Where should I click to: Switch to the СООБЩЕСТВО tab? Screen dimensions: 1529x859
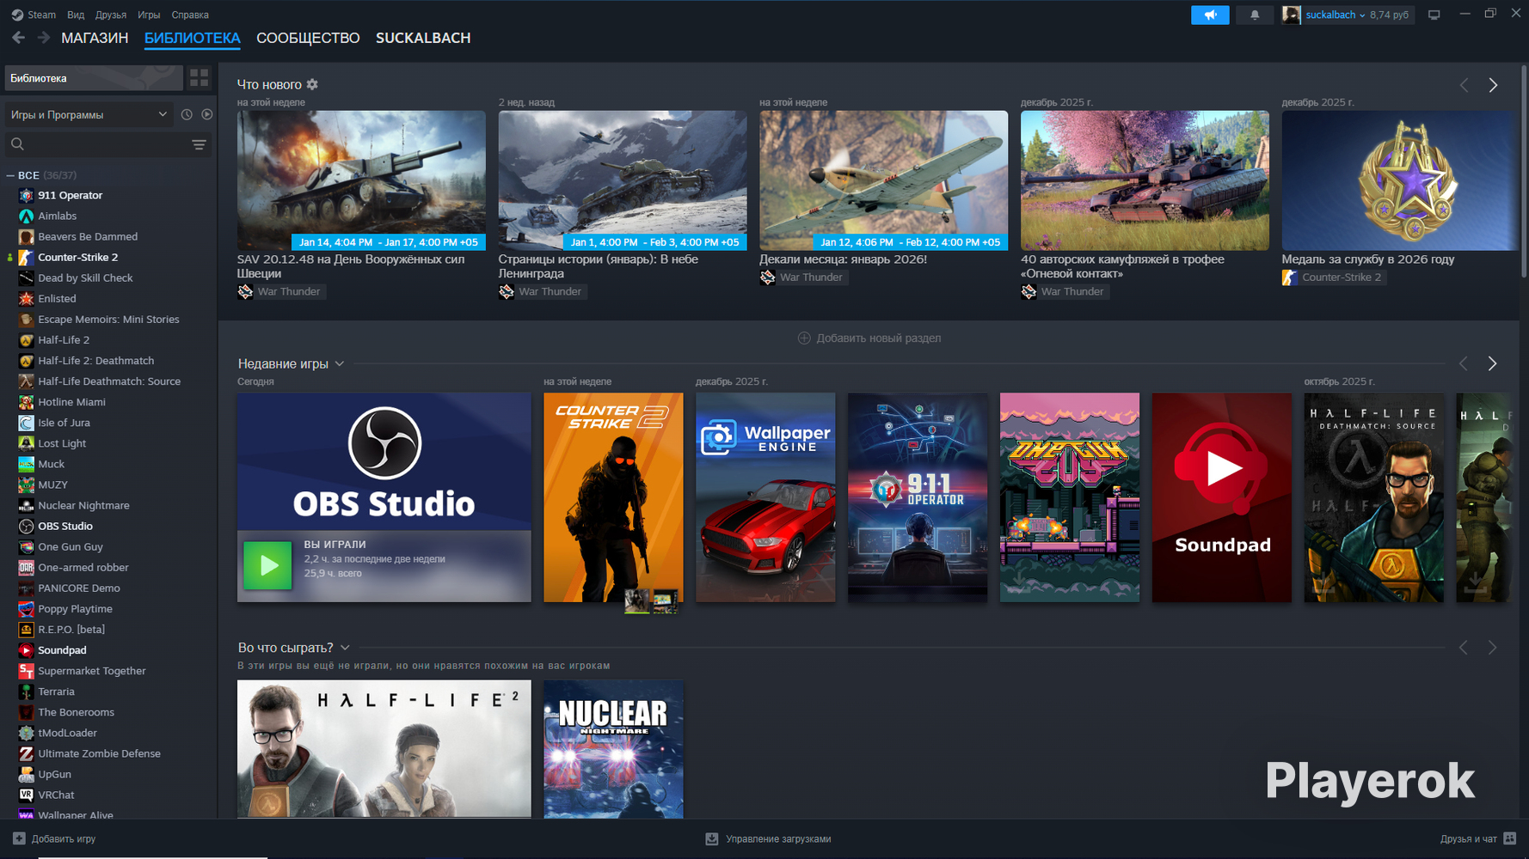[x=308, y=38]
